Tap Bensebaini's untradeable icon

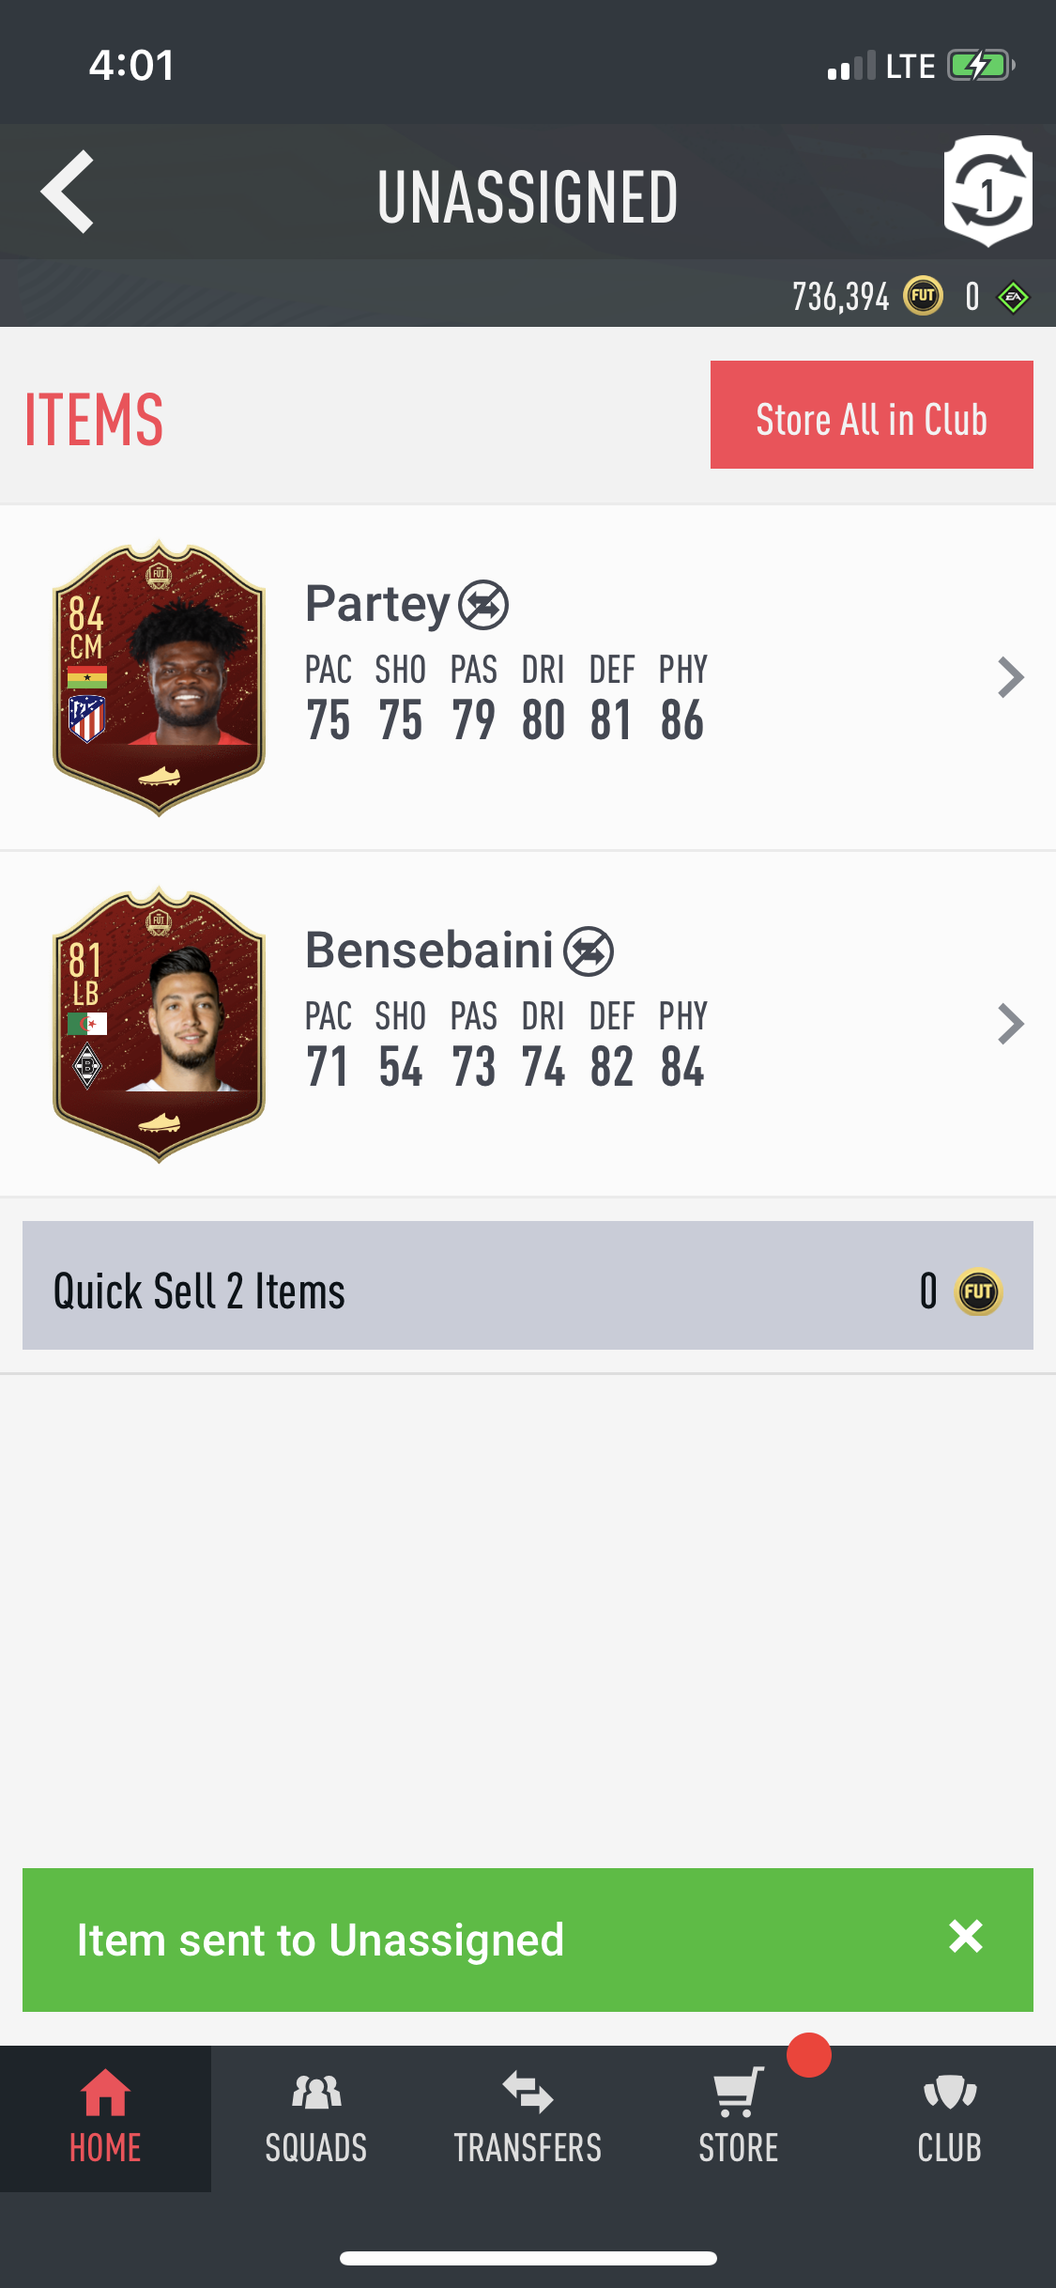589,951
